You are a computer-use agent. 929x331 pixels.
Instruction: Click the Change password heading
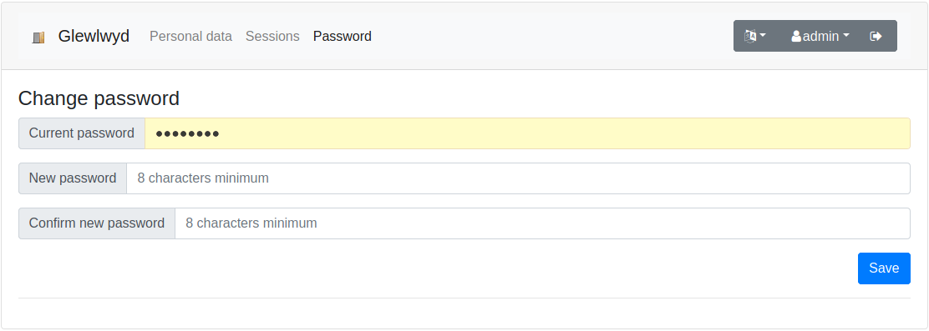[99, 98]
